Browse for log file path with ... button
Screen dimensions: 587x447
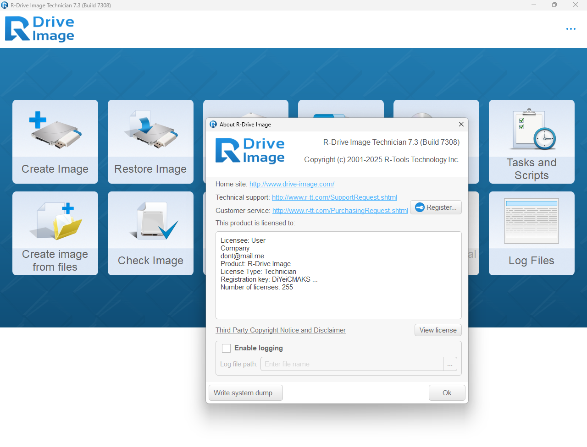click(x=450, y=364)
